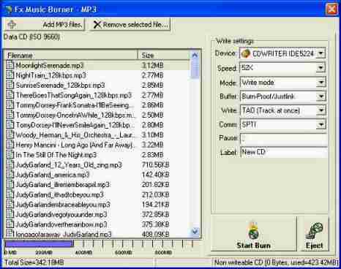Expand the Mode dropdown
The image size is (341, 269).
[x=321, y=83]
